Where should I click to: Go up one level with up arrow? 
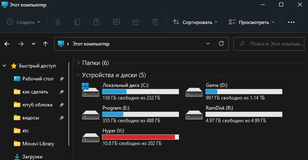(46, 44)
